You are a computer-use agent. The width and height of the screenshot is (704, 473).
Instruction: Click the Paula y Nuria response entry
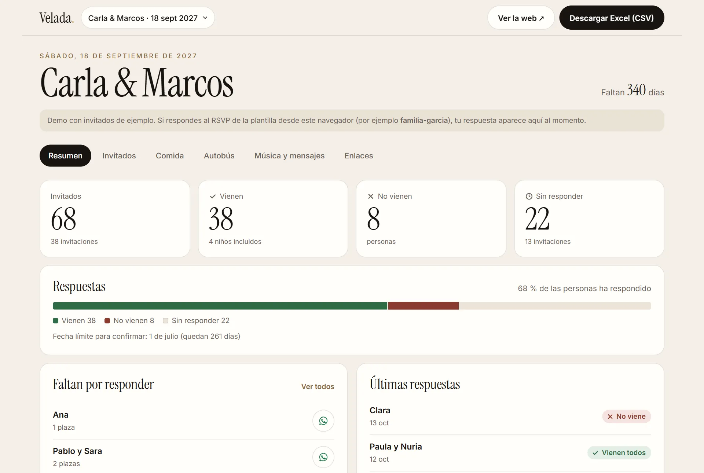tap(510, 453)
